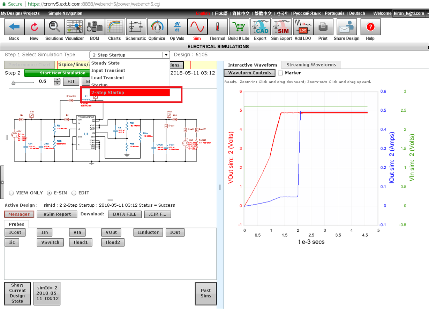Image resolution: width=429 pixels, height=309 pixels.
Task: Choose Startup from the list
Action: [130, 85]
